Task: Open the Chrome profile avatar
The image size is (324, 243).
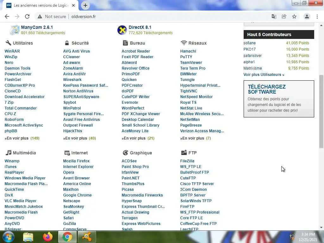Action: pos(307,16)
